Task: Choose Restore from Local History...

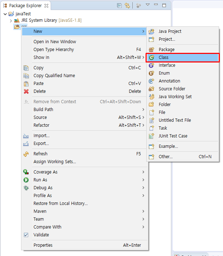Action: (x=85, y=204)
